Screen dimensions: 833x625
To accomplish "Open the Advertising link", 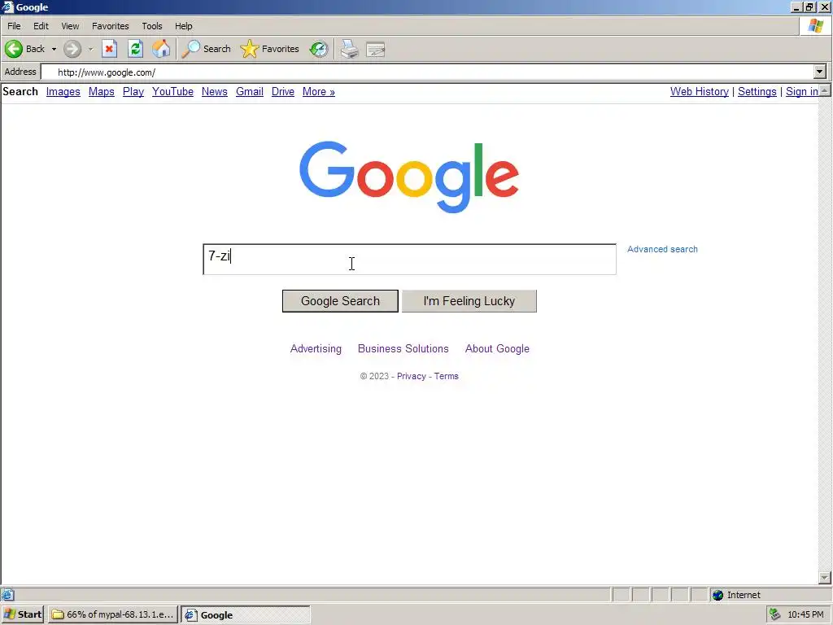I will click(316, 348).
